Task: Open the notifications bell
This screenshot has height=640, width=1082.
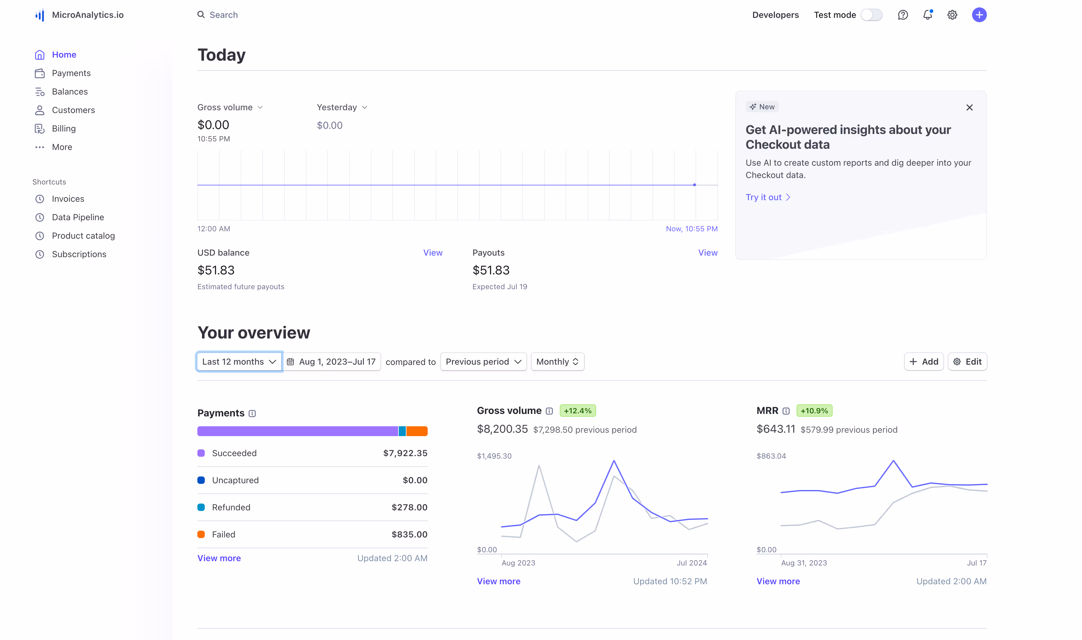Action: tap(927, 15)
